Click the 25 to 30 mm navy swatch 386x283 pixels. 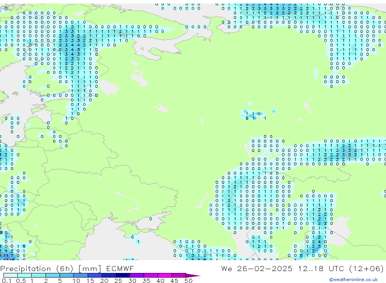coord(123,275)
